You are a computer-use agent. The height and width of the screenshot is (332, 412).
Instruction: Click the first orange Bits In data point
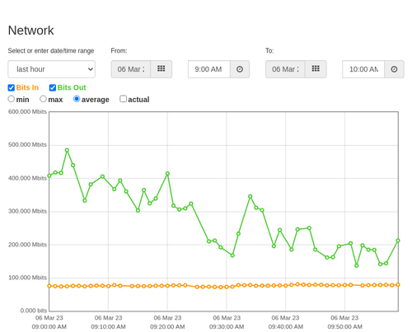click(49, 286)
